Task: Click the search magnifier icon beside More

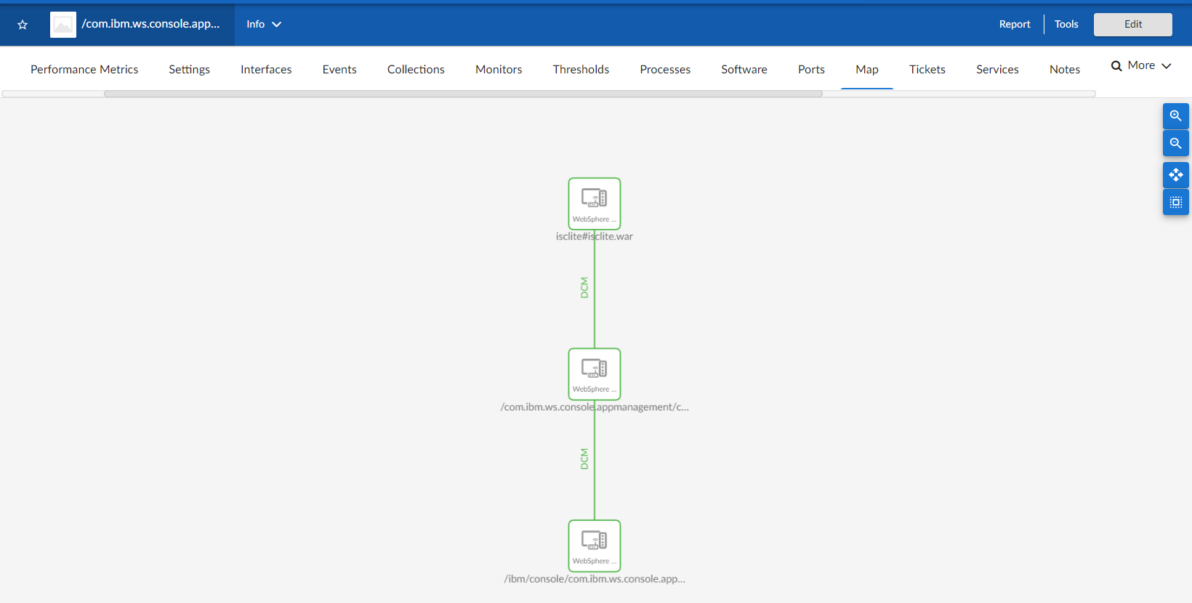Action: click(x=1116, y=66)
